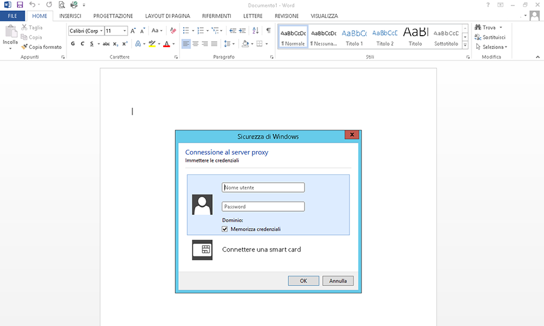544x326 pixels.
Task: Open the change case Aa dropdown
Action: pyautogui.click(x=157, y=31)
